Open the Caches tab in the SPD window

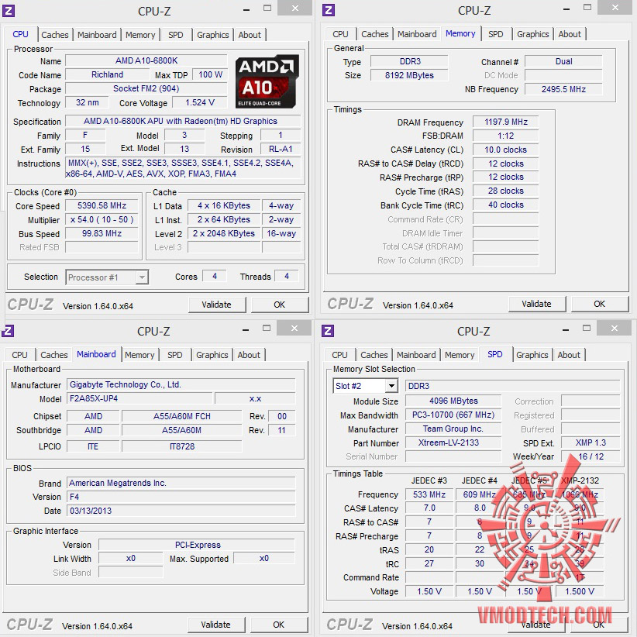[x=374, y=355]
